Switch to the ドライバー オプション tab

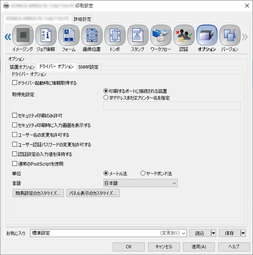[x=56, y=67]
